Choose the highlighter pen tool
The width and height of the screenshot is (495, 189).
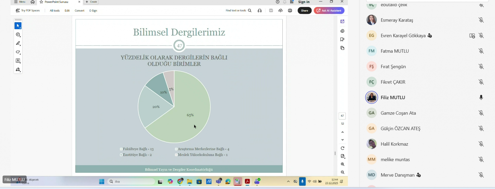click(x=18, y=43)
